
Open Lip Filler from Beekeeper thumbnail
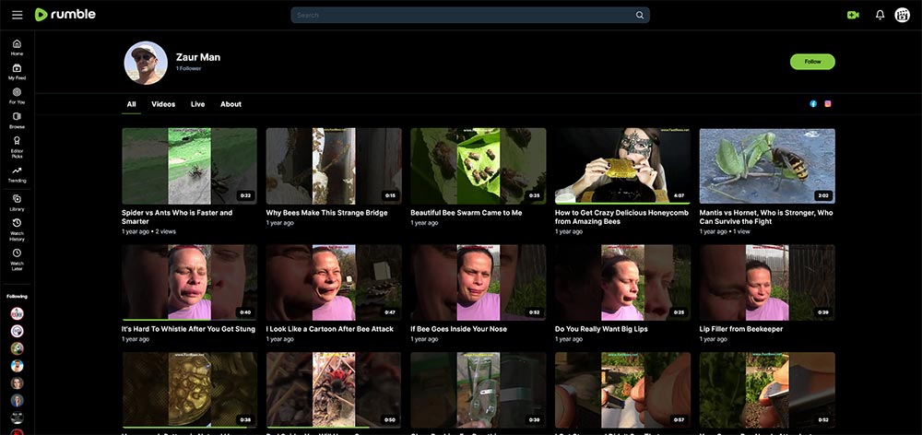point(767,282)
